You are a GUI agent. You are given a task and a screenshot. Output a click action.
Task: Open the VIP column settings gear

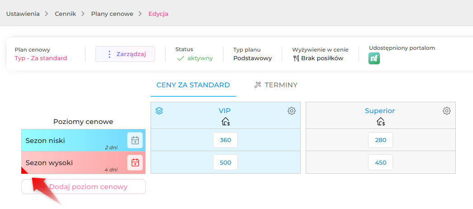(291, 111)
